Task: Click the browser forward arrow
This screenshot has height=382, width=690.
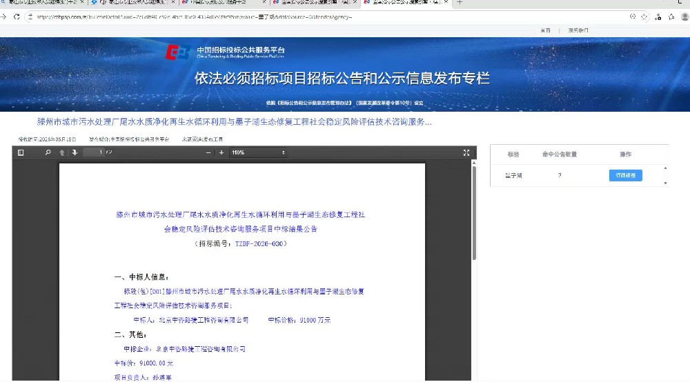Action: [x=3, y=17]
